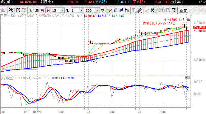
Task: Click the +0.65% change percentage
Action: point(89,2)
